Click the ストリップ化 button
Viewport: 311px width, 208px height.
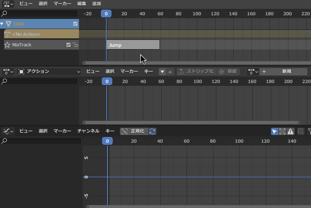pyautogui.click(x=197, y=72)
